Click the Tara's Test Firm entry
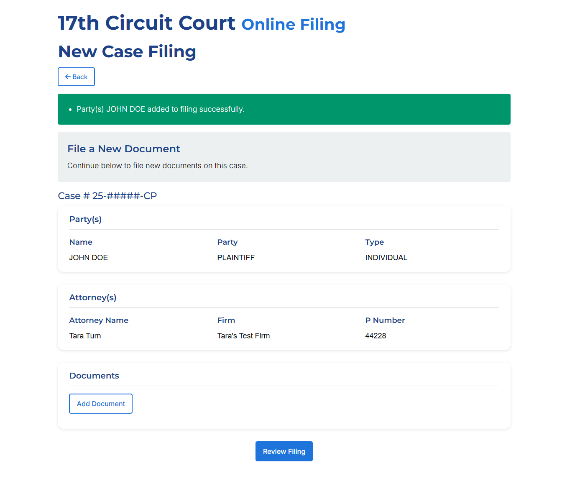Viewport: 580px width, 481px height. (x=243, y=336)
